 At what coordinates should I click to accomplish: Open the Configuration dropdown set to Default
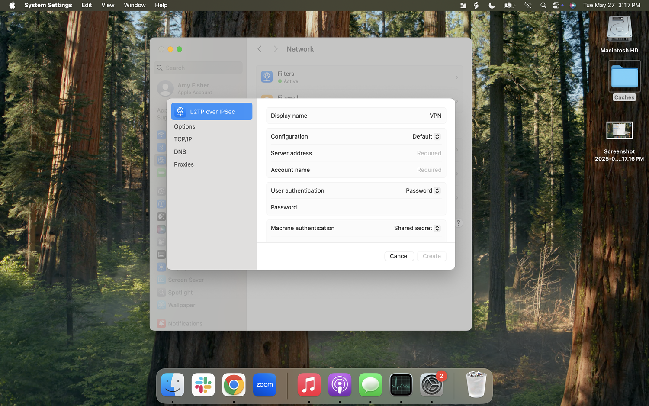[x=426, y=136]
